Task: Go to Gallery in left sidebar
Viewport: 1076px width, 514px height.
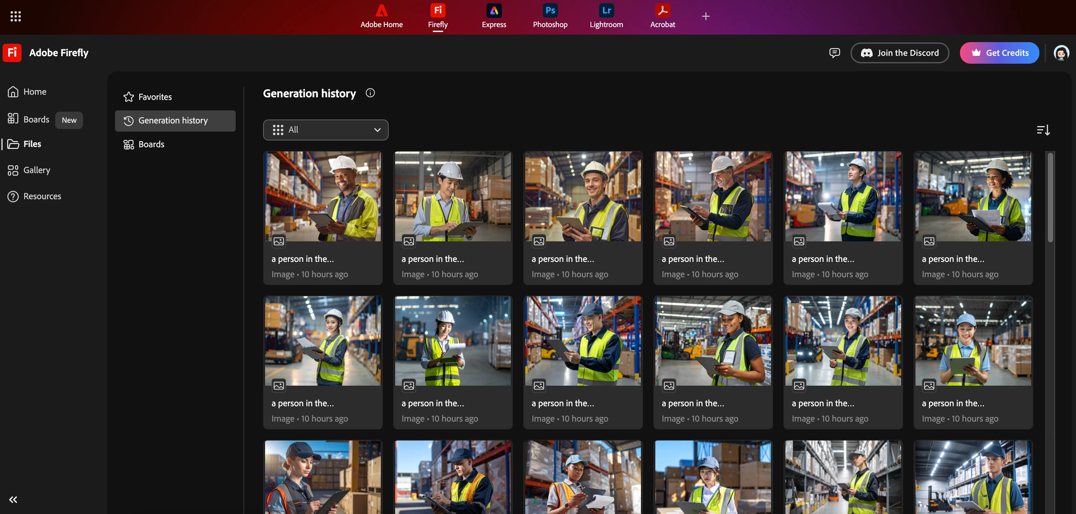Action: 36,170
